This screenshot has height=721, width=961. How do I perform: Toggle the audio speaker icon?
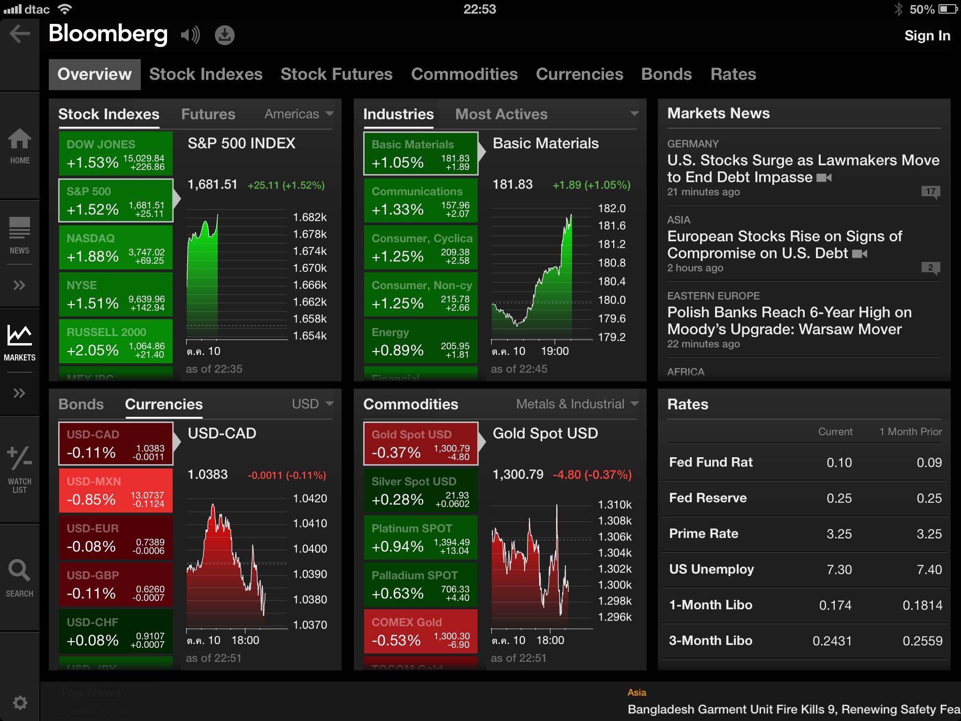click(191, 35)
